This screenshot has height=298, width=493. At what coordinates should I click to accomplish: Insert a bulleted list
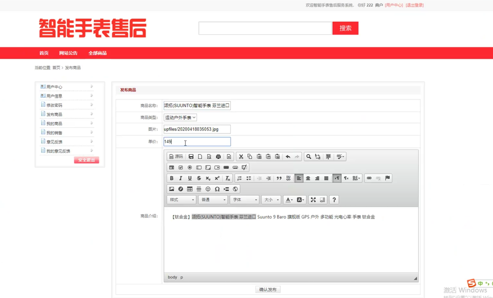tap(249, 178)
